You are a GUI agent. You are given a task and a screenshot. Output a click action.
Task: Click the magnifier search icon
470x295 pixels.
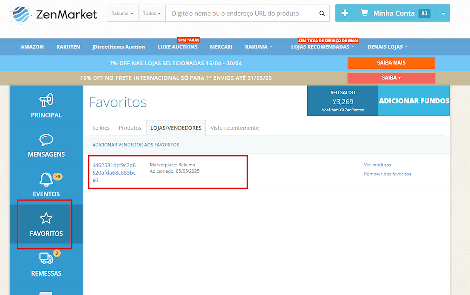click(x=322, y=14)
